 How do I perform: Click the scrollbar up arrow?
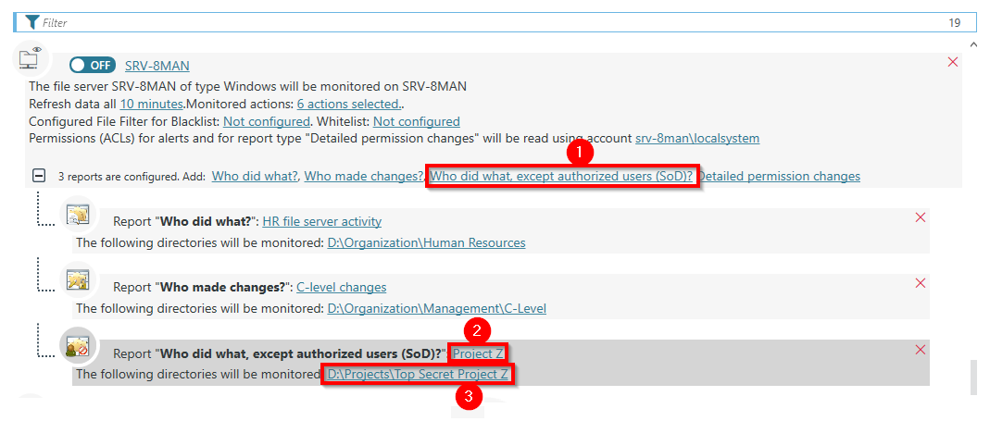(x=971, y=43)
